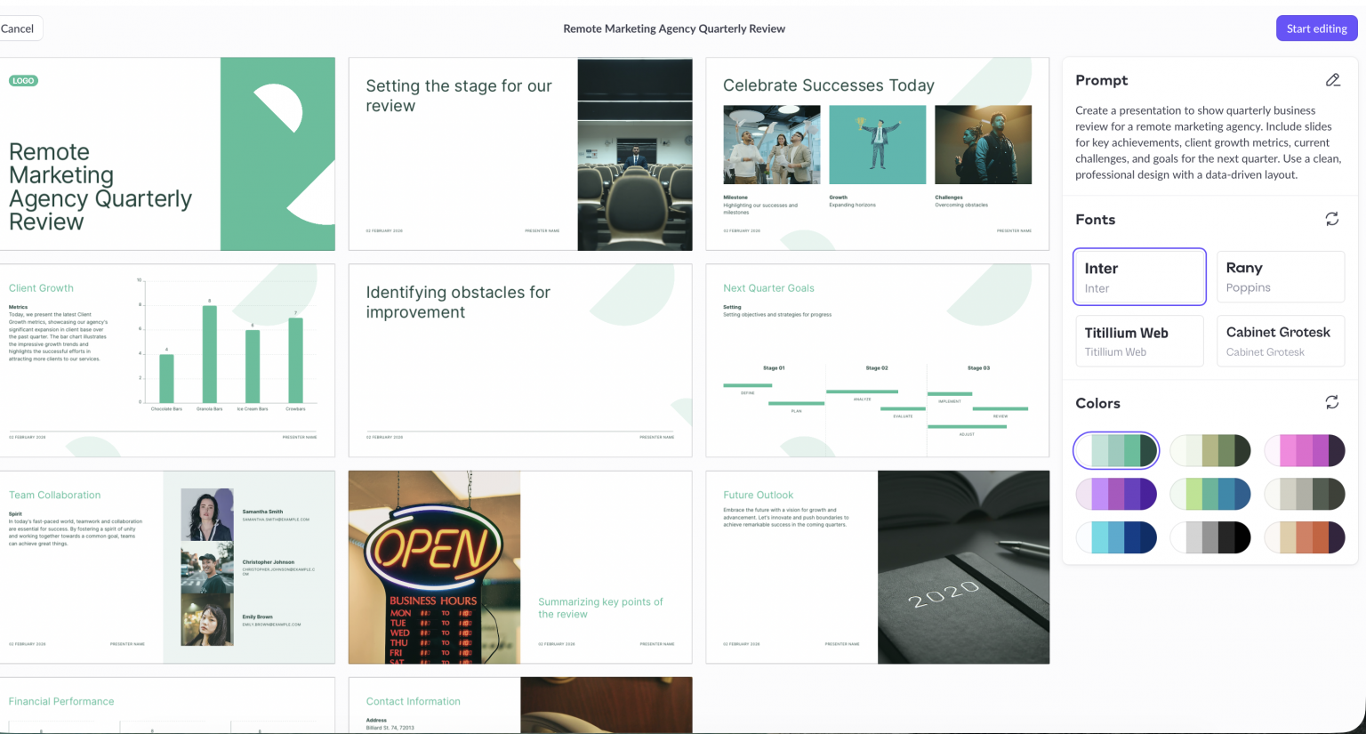Viewport: 1366px width, 734px height.
Task: Cancel the presentation preview
Action: click(17, 28)
